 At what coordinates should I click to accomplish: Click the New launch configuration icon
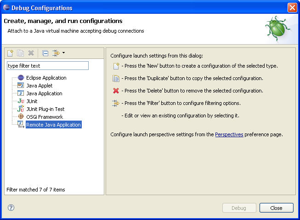(11, 53)
